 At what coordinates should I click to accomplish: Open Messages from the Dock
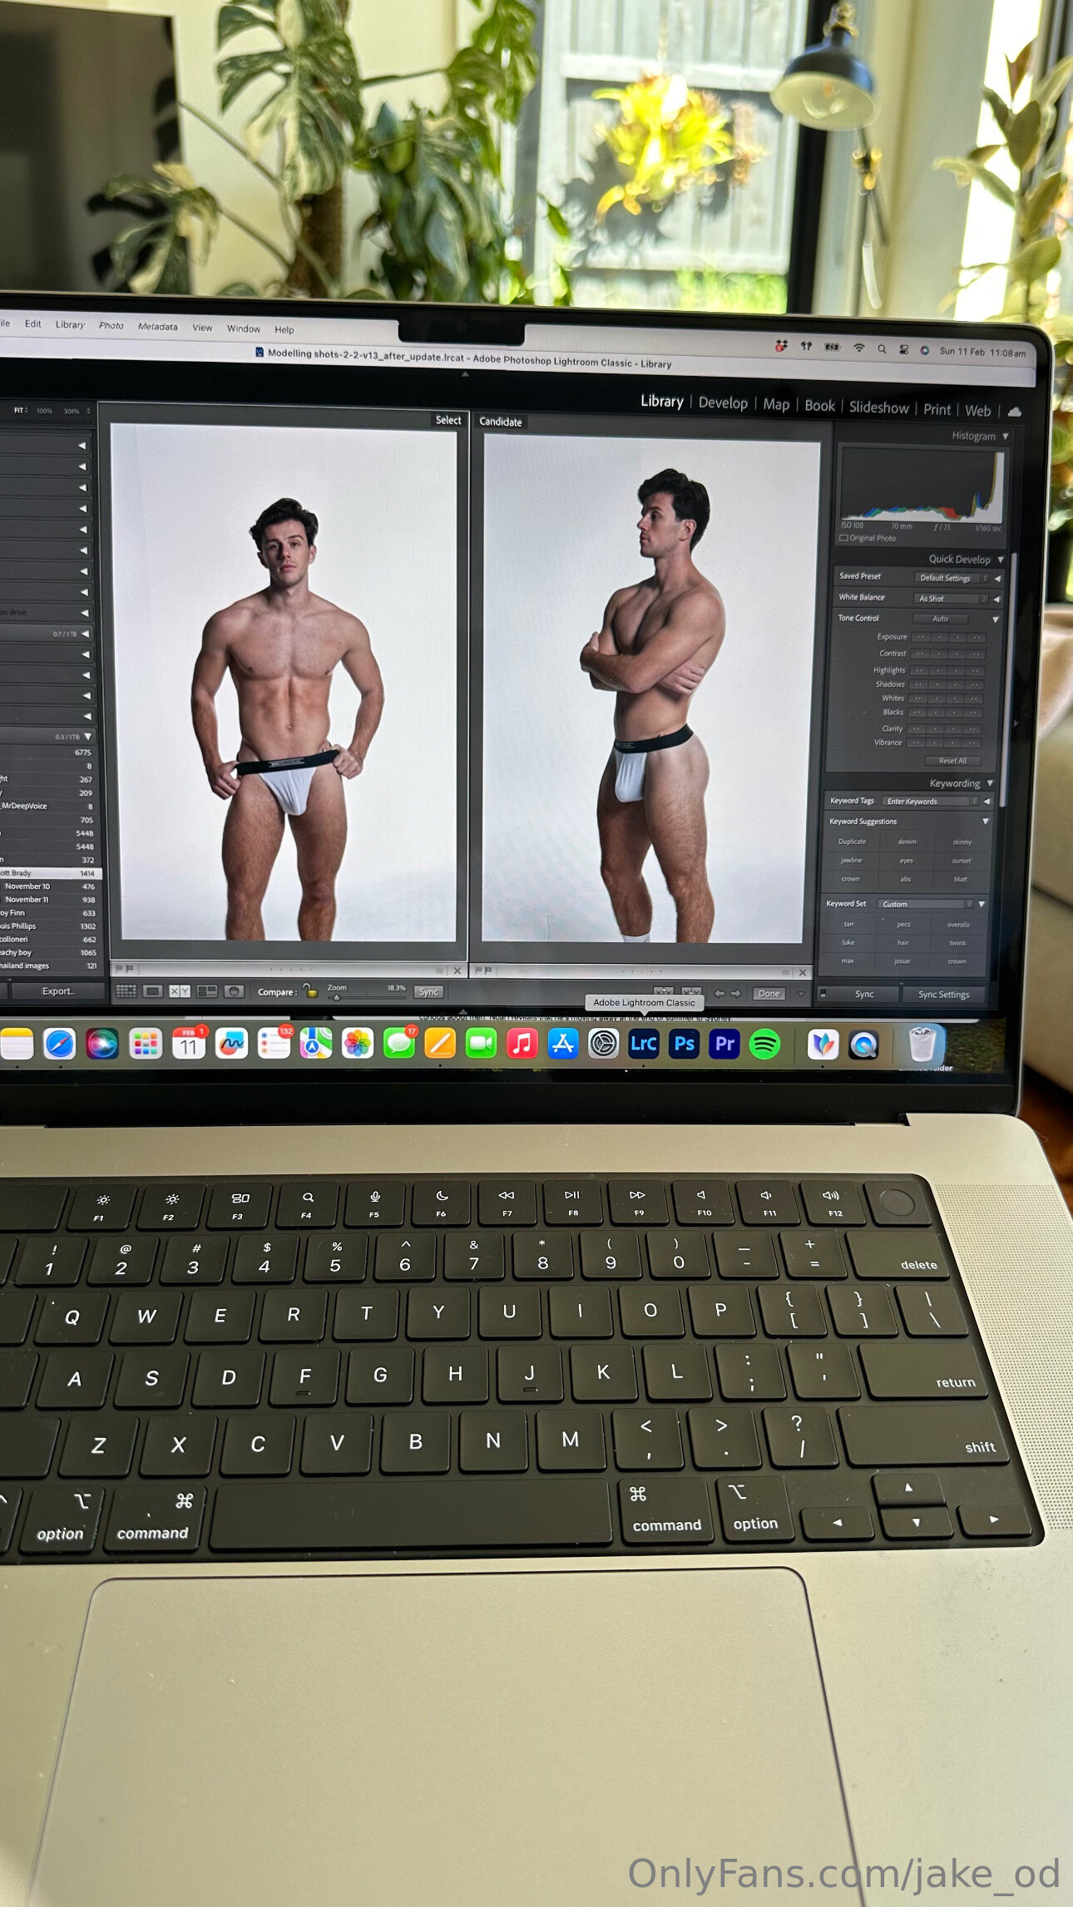[x=399, y=1043]
